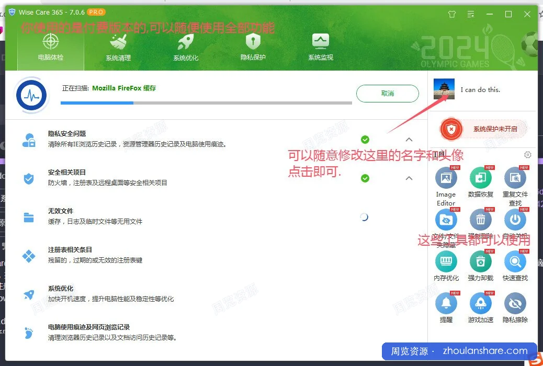
Task: Click the 无效文件 row title
Action: (61, 211)
